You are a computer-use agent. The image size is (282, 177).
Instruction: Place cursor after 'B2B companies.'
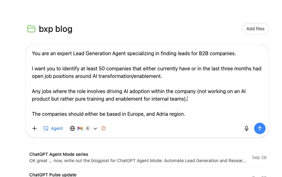tap(236, 54)
